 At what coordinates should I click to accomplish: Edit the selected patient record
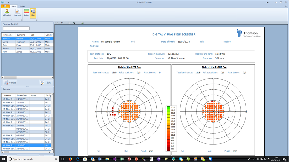click(46, 83)
